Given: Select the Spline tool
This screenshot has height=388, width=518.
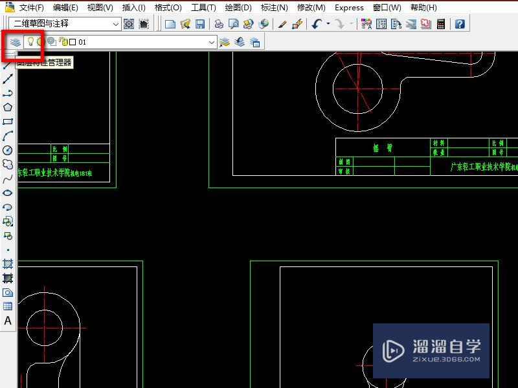Looking at the screenshot, I should pos(8,178).
